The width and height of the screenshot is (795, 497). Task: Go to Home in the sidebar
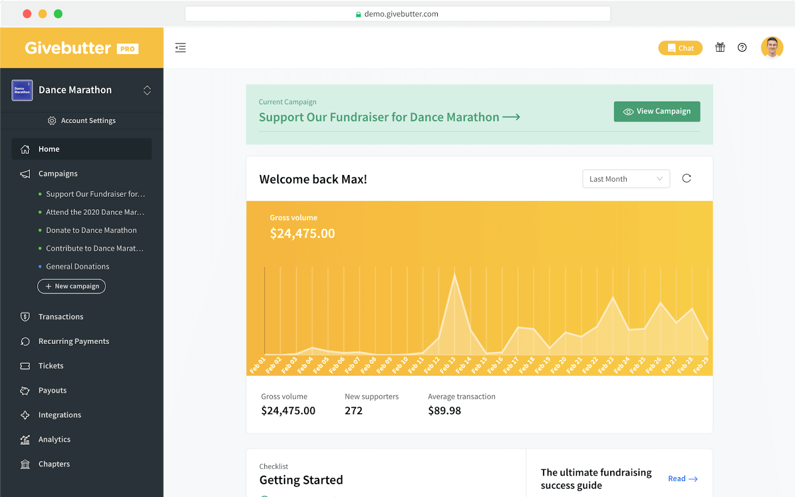[81, 149]
